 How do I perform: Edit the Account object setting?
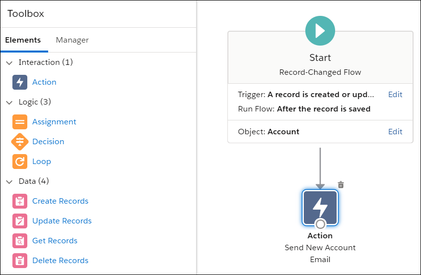[x=395, y=132]
